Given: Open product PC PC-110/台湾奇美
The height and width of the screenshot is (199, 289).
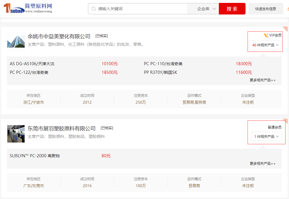Looking at the screenshot, I should (x=163, y=64).
